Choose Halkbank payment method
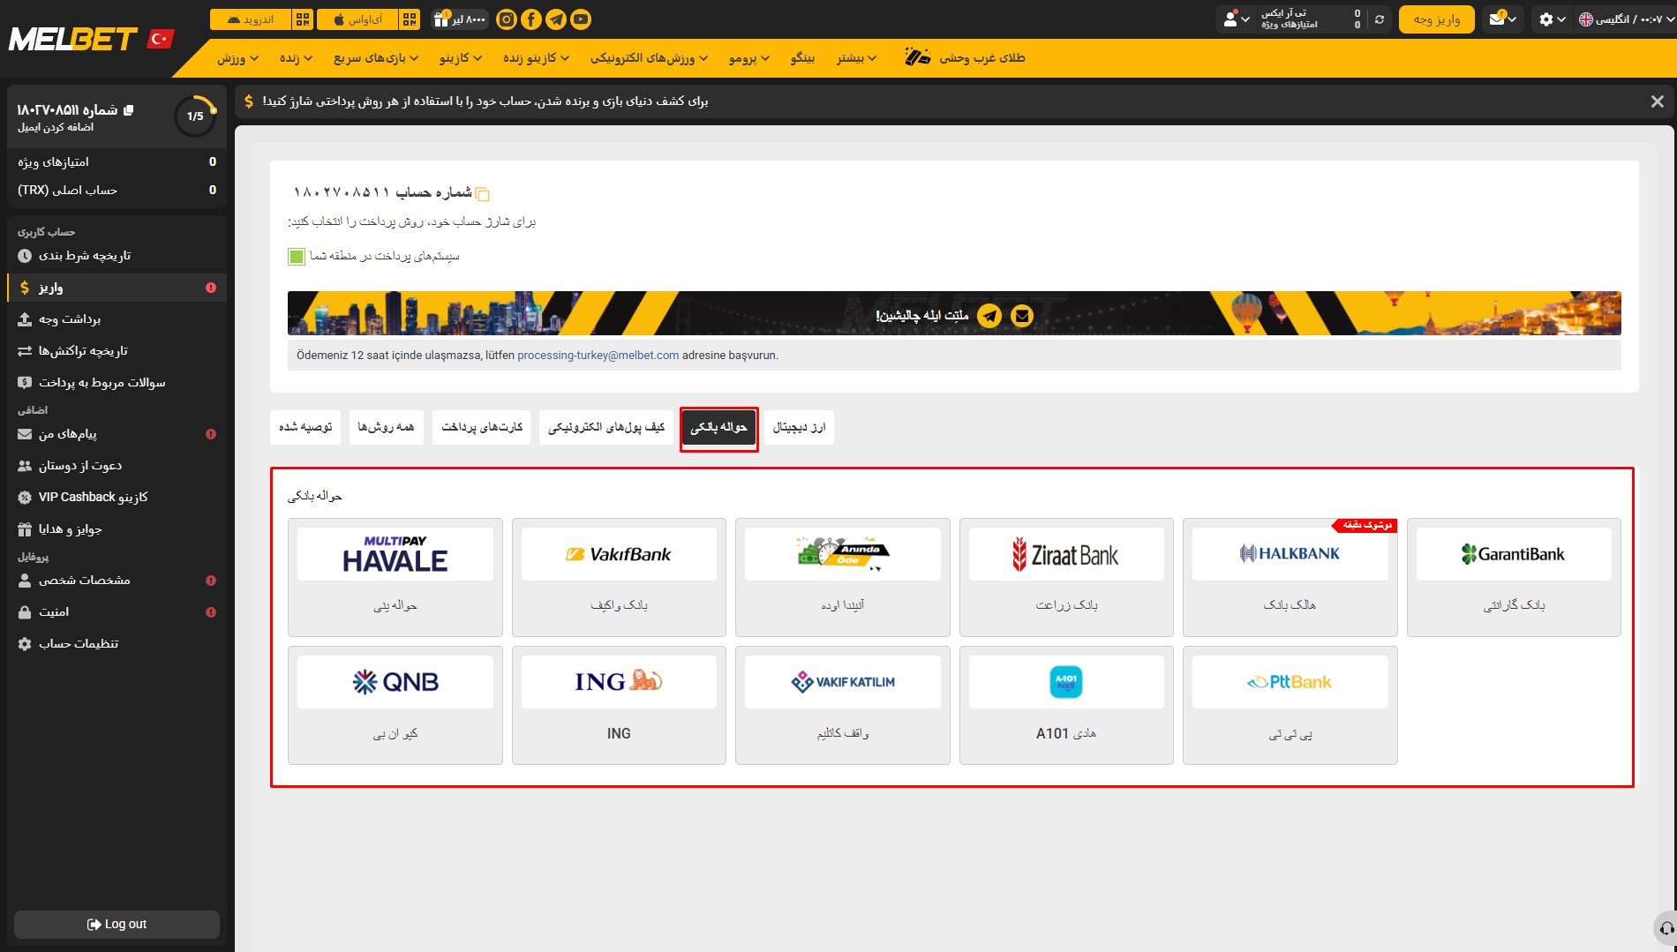 [x=1290, y=577]
